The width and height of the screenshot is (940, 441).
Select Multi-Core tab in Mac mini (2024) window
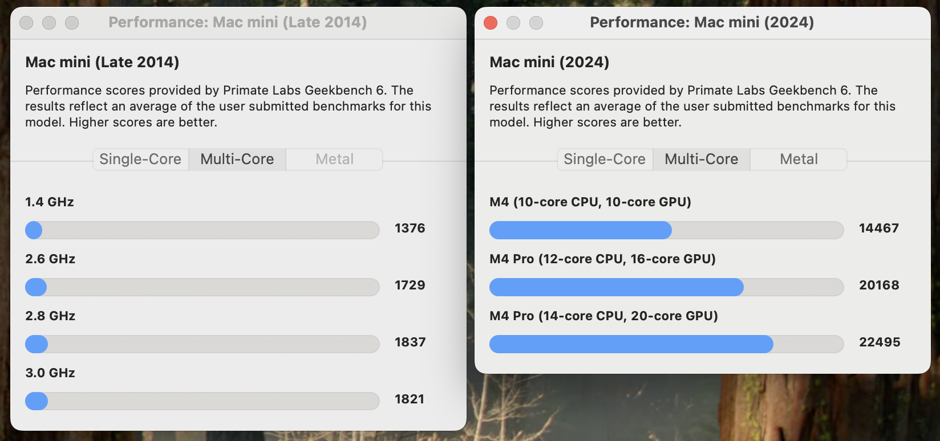702,160
